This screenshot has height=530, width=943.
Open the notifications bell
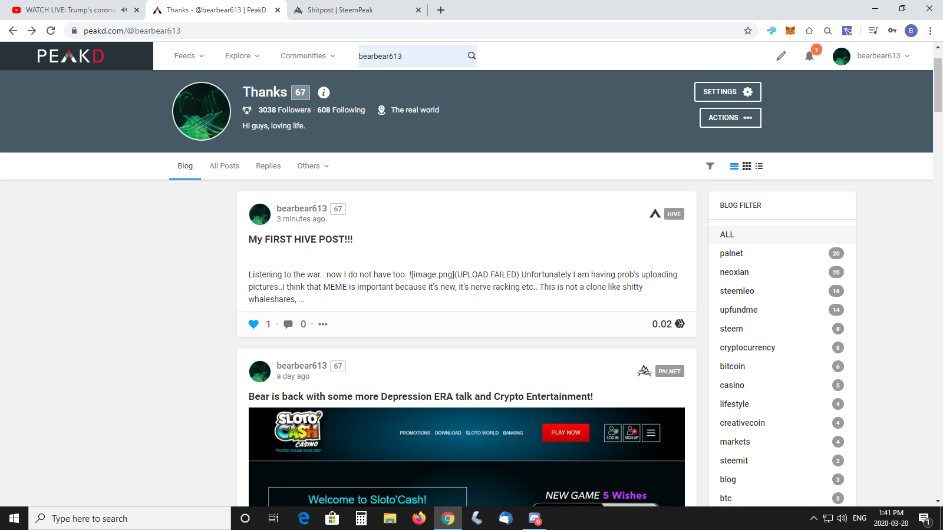point(809,56)
